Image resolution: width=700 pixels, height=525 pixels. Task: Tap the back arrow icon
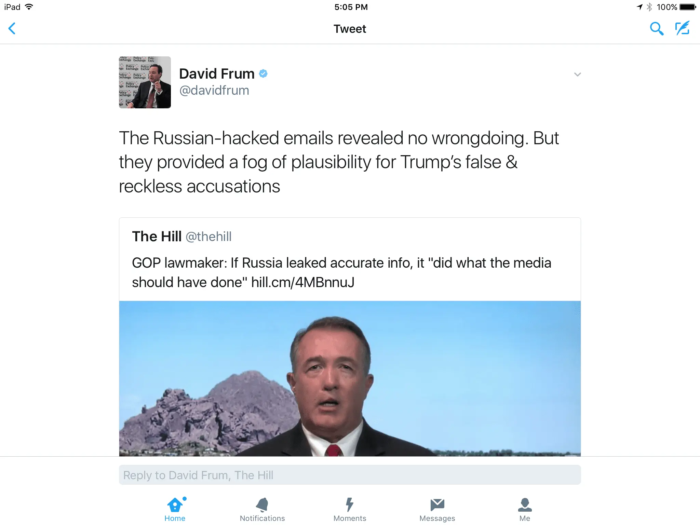[x=12, y=29]
